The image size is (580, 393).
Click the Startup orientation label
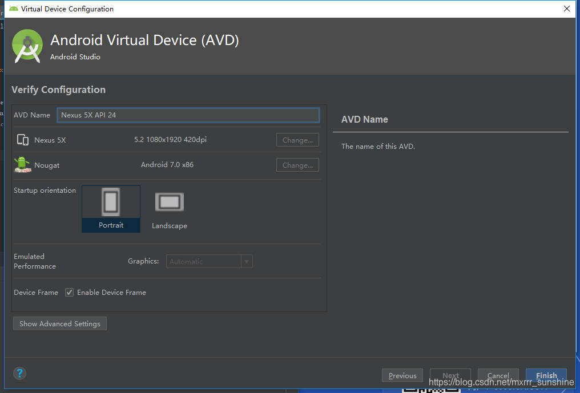45,191
